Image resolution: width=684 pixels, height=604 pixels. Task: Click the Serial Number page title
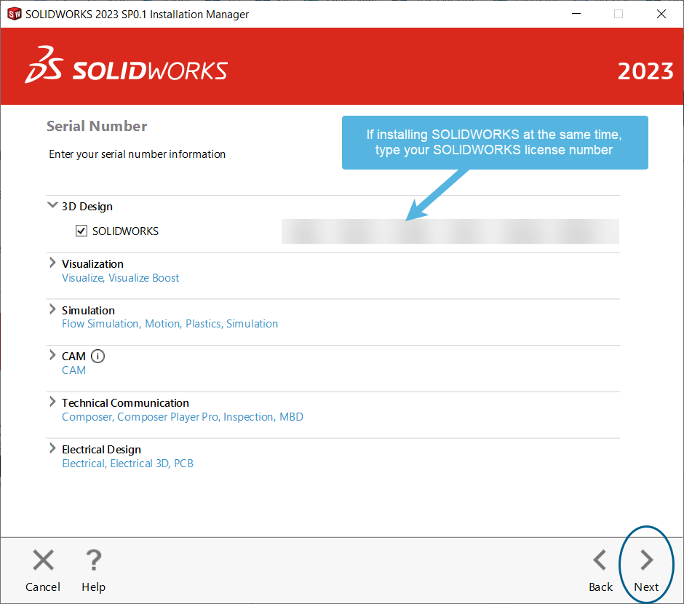(x=97, y=126)
